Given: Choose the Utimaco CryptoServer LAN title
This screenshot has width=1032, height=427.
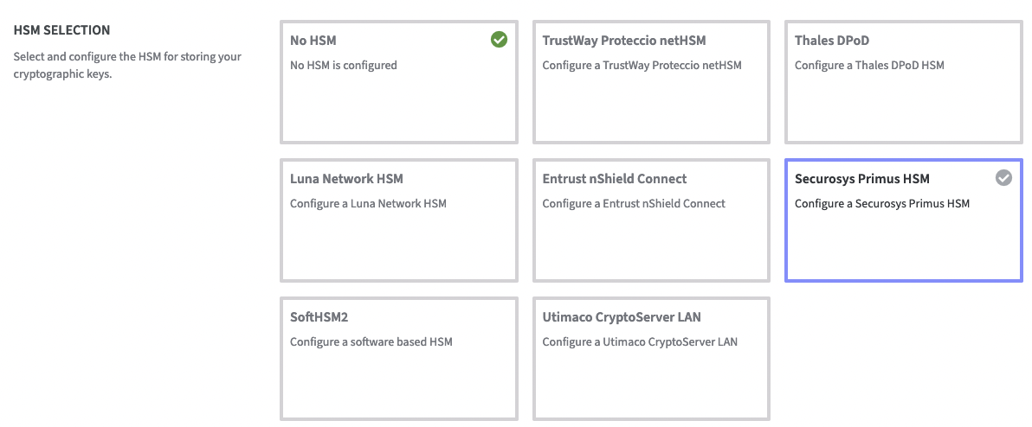Looking at the screenshot, I should tap(622, 317).
